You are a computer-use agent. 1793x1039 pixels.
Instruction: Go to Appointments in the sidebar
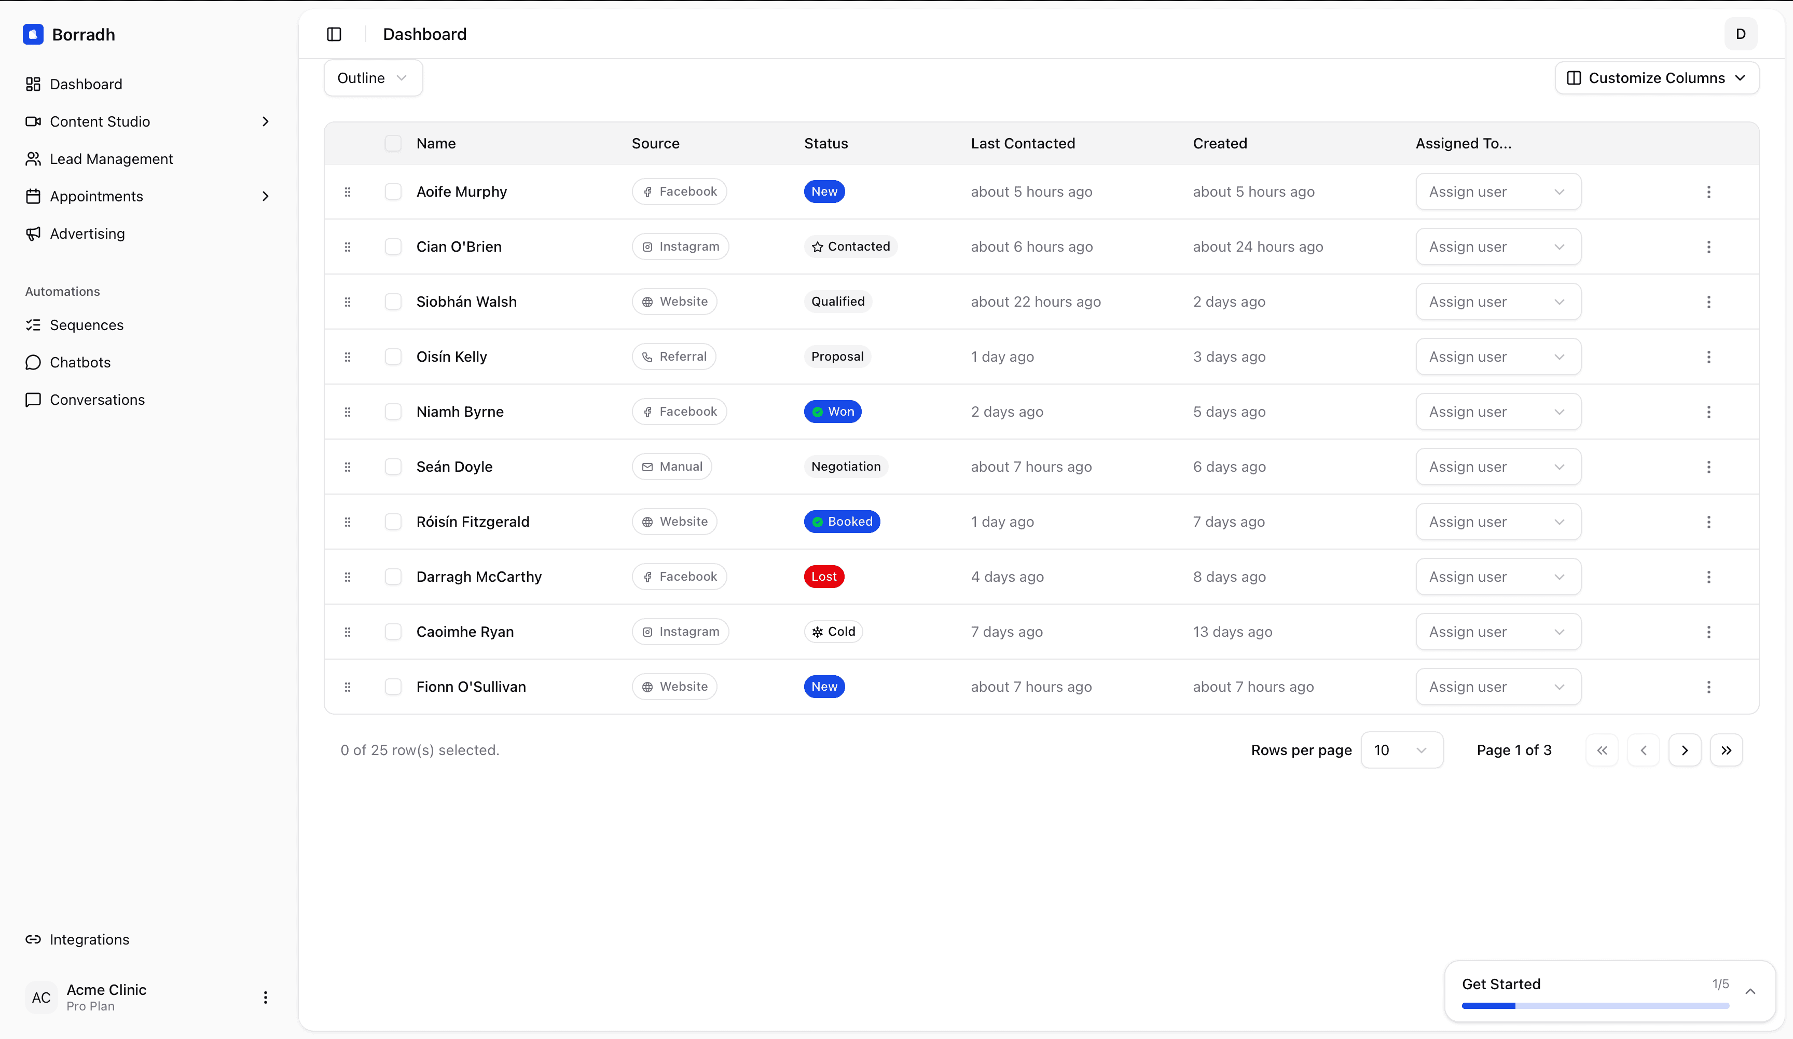97,196
